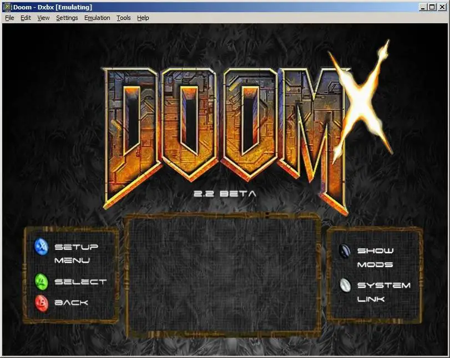Click the Back label
This screenshot has width=450, height=358.
pyautogui.click(x=71, y=303)
